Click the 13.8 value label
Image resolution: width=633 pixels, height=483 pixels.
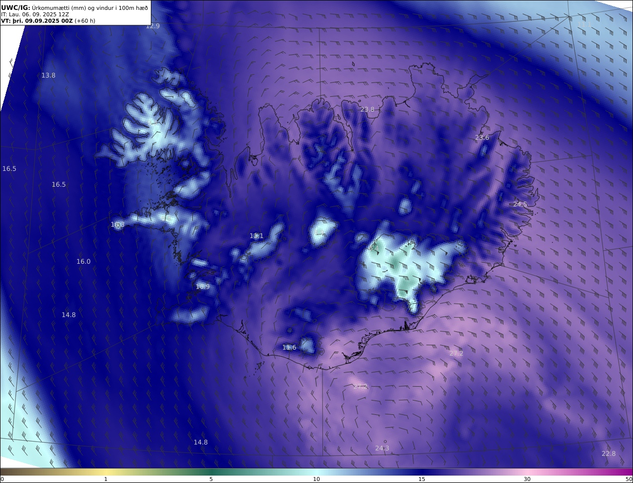48,75
